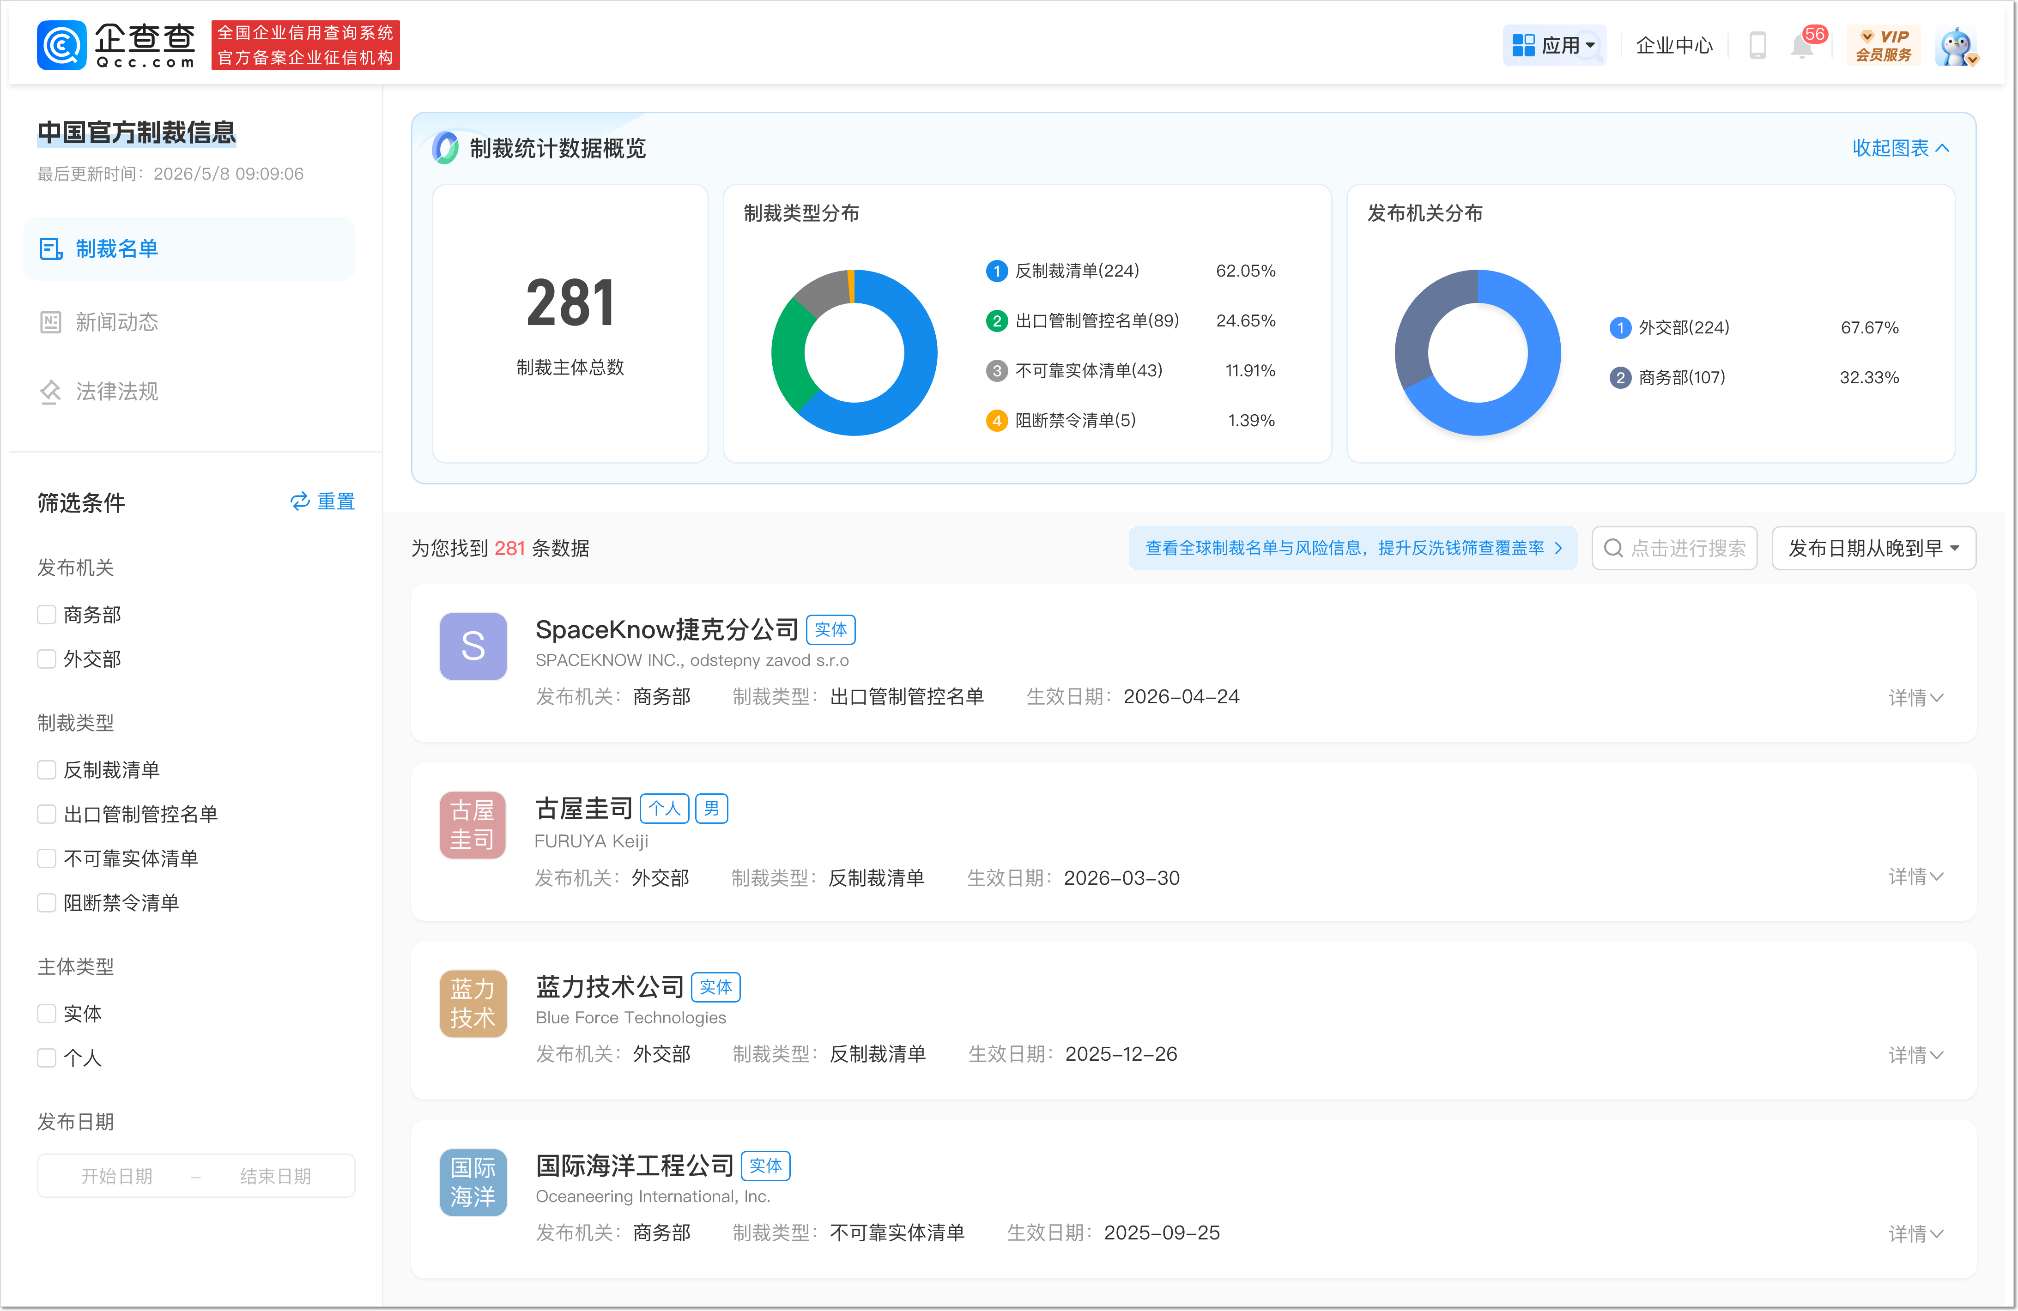This screenshot has height=1311, width=2018.
Task: Collapse the chart via 收起图表
Action: point(1900,148)
